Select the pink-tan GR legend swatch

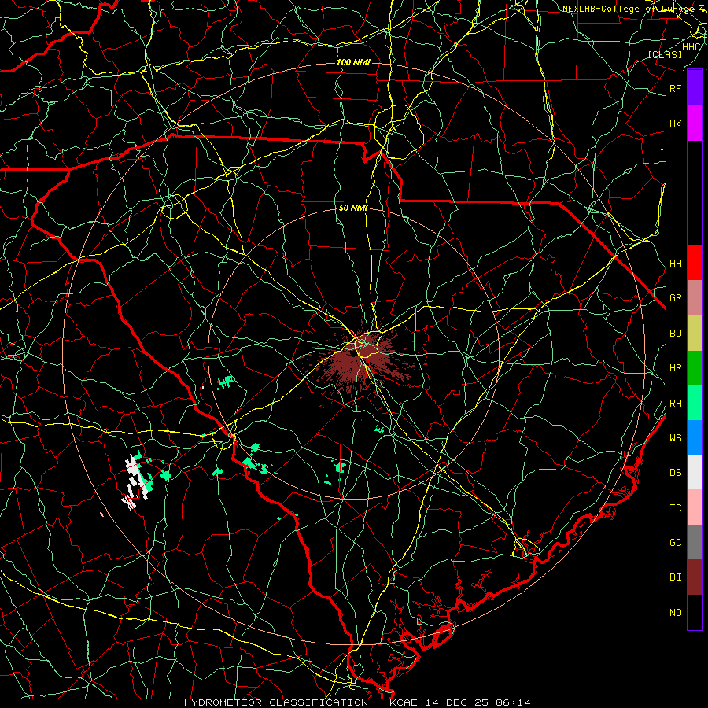click(x=695, y=298)
